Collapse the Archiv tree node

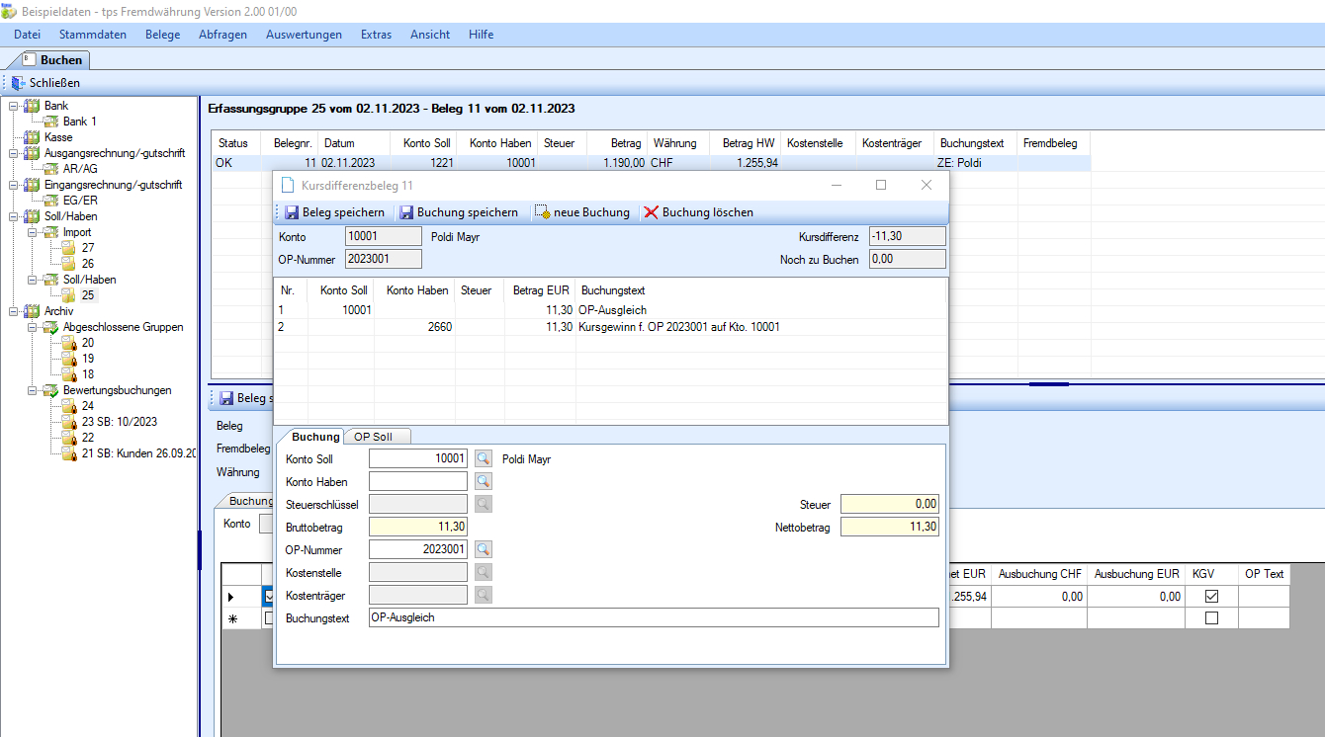[x=12, y=311]
